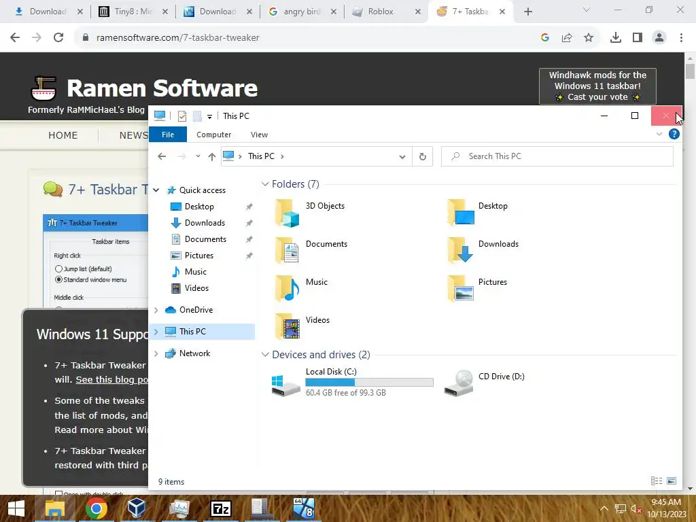This screenshot has height=522, width=696.
Task: Click Local Disk (C:) usage bar
Action: [x=369, y=382]
